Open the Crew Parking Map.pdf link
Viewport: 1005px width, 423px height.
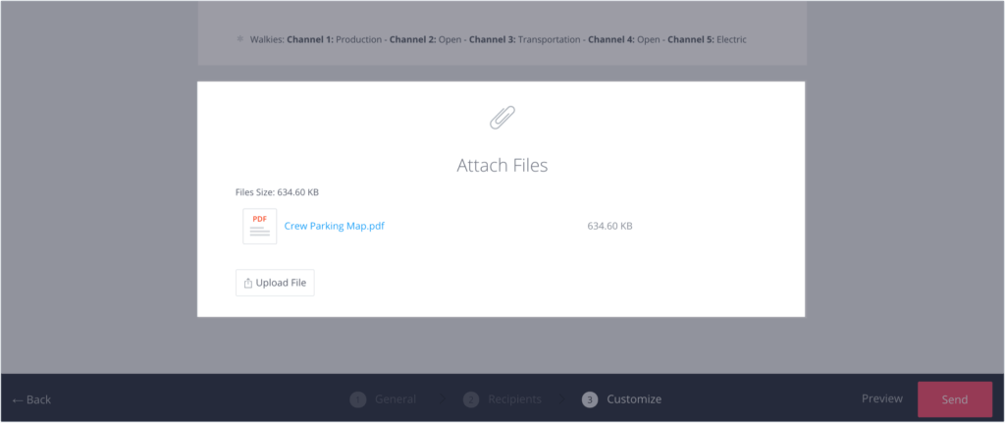coord(334,226)
